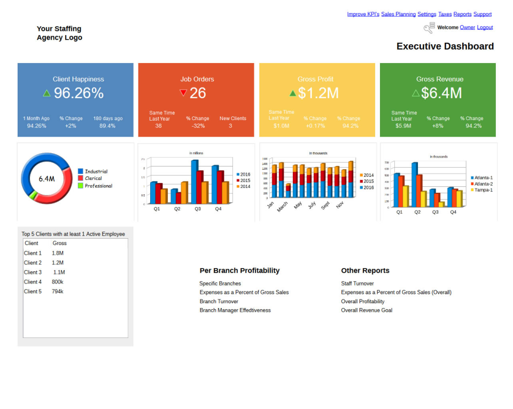
Task: Open Settings from the top navigation
Action: click(x=426, y=14)
